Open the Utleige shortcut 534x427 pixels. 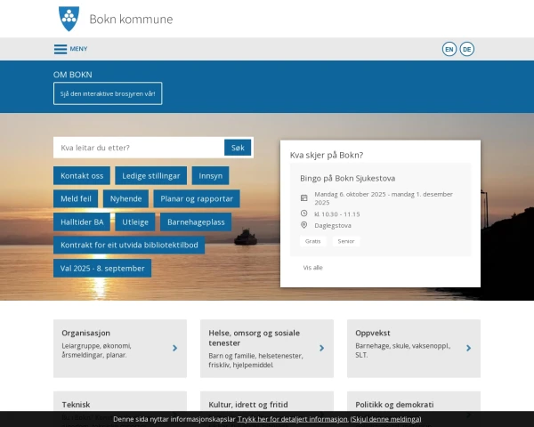tap(135, 222)
